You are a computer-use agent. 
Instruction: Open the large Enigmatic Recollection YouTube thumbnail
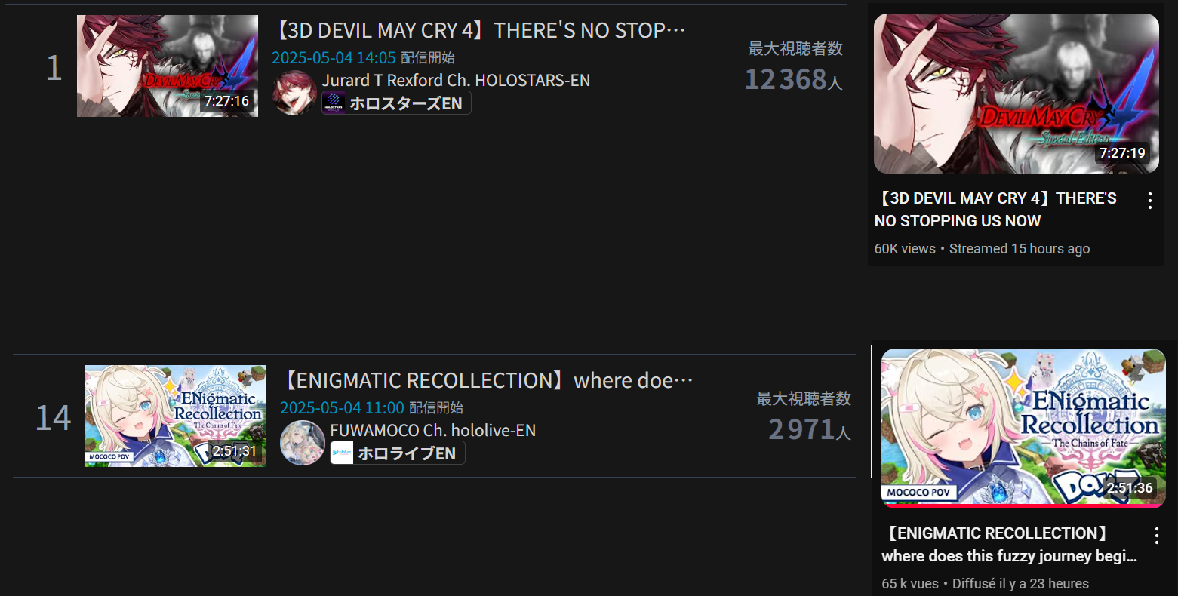[1023, 429]
